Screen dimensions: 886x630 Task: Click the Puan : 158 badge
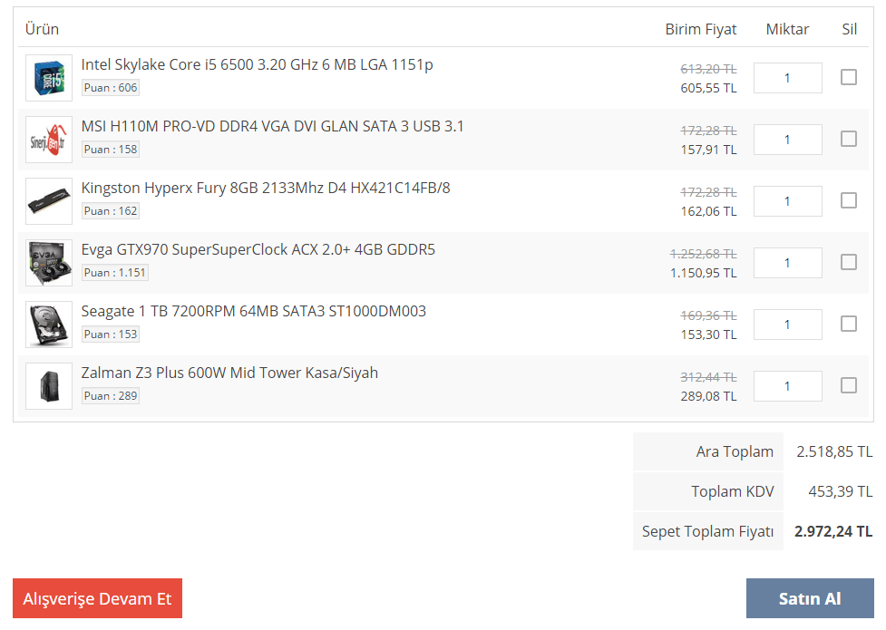tap(111, 150)
